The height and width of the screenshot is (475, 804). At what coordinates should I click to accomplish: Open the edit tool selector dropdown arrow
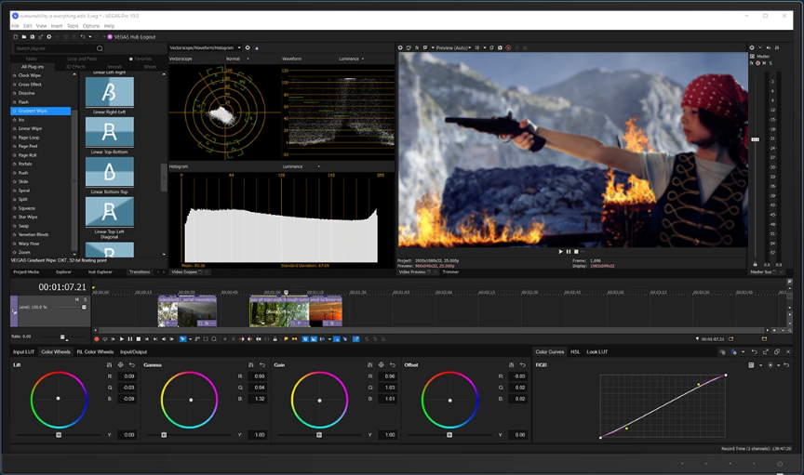click(x=190, y=339)
